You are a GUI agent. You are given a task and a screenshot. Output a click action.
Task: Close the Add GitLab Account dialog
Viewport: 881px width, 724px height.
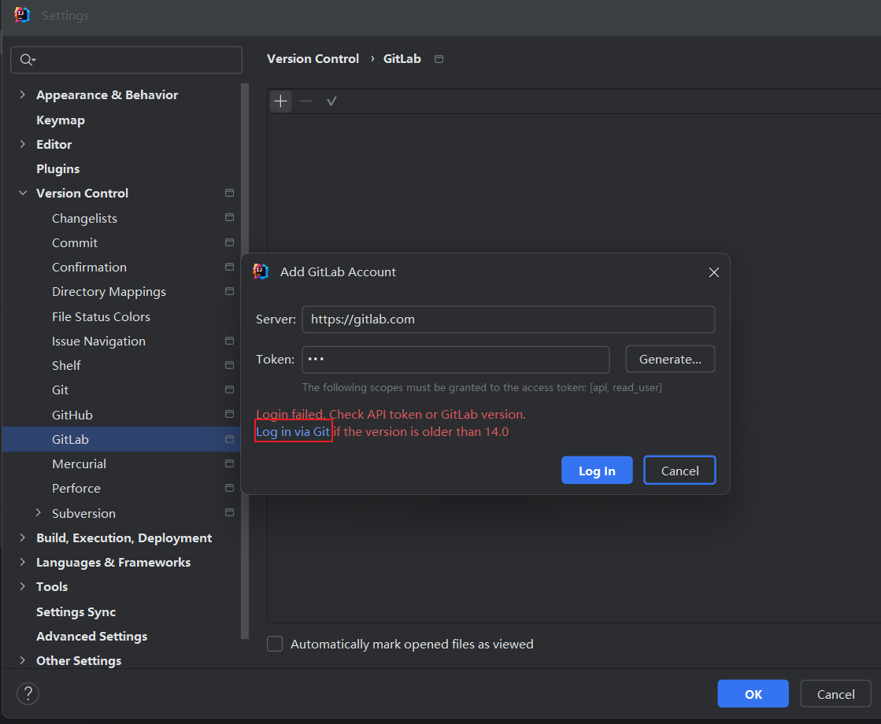(713, 272)
